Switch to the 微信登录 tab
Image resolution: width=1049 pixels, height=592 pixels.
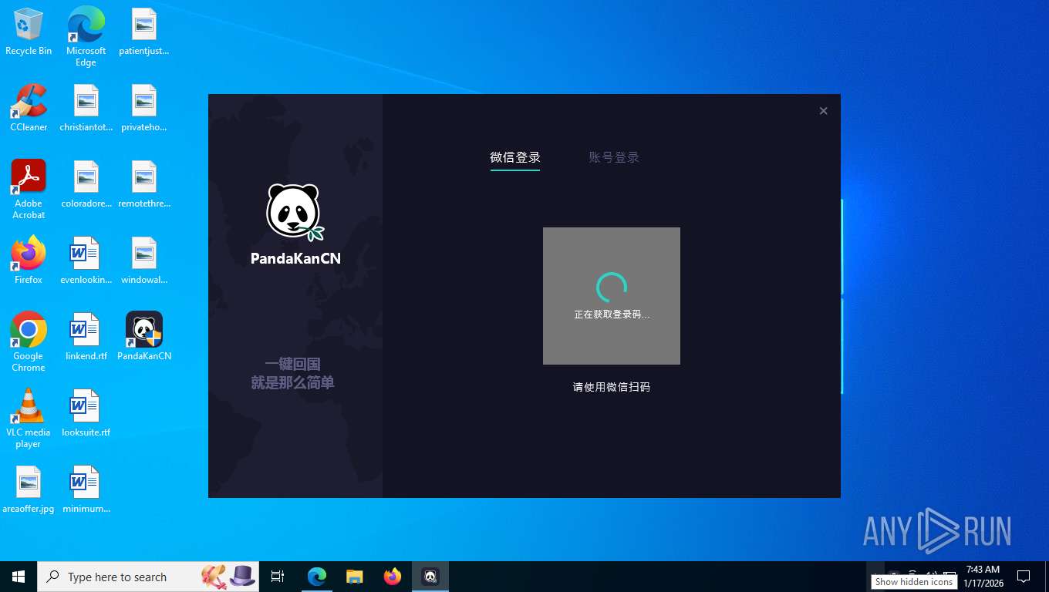click(x=515, y=157)
